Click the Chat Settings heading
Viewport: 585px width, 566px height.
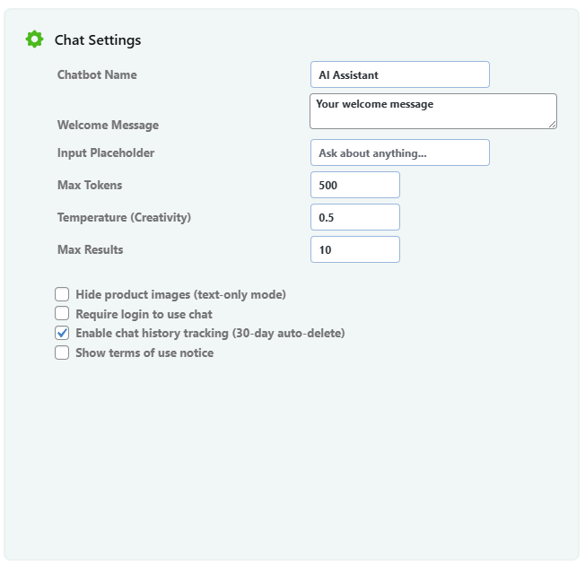point(97,40)
